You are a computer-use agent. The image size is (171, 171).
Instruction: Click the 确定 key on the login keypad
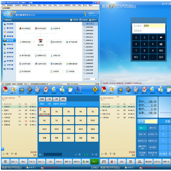coord(161,51)
